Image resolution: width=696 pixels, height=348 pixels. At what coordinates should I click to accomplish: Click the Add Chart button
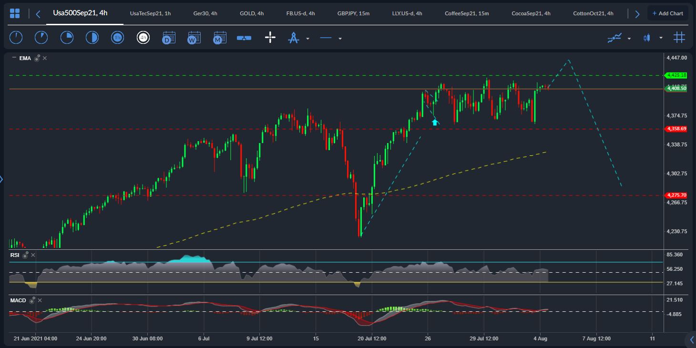pos(667,13)
